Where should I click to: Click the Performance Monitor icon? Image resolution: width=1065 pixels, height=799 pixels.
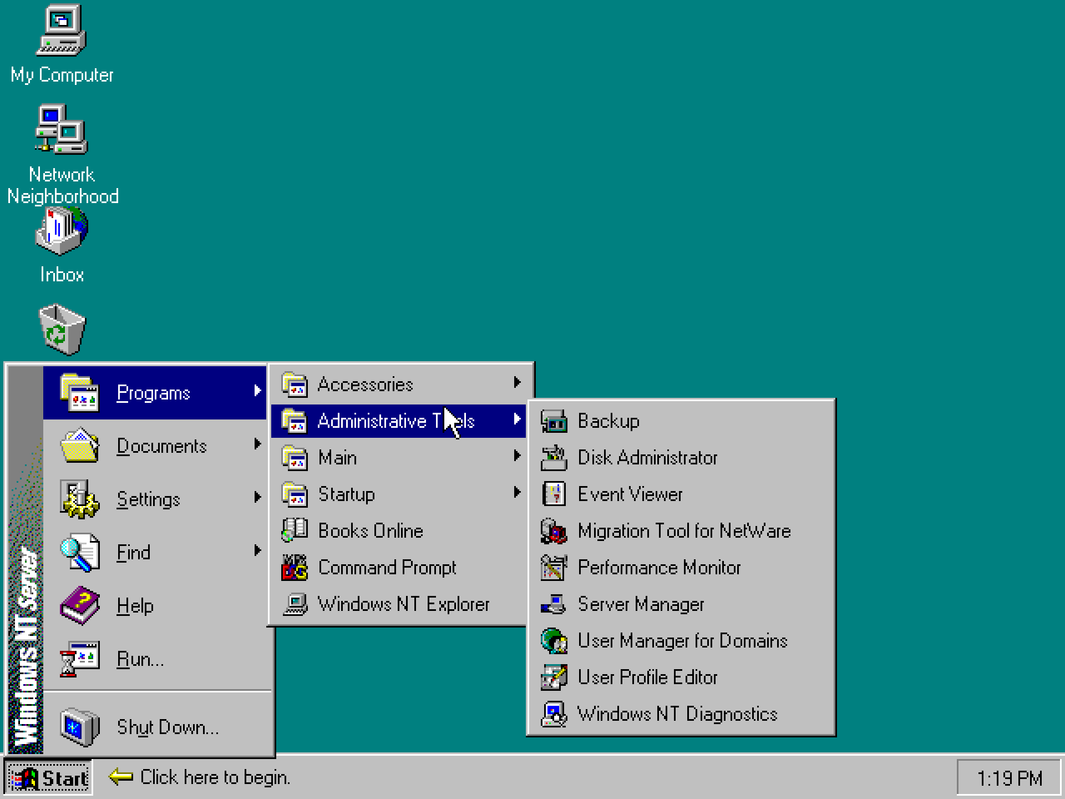[x=554, y=568]
